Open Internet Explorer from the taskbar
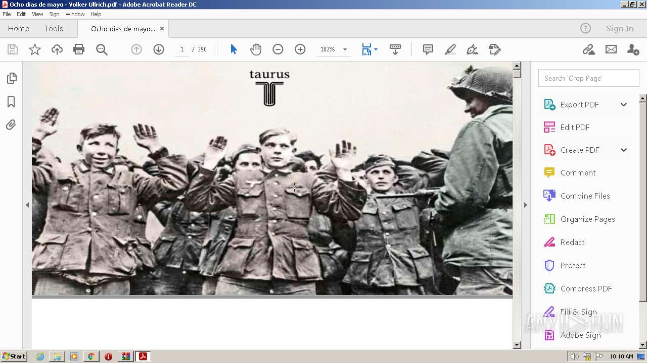The image size is (647, 363). [x=40, y=356]
